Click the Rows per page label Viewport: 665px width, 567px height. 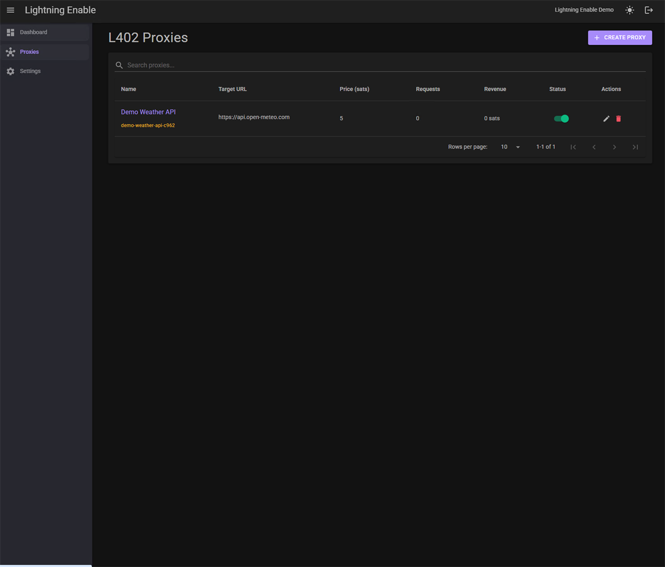[x=468, y=147]
